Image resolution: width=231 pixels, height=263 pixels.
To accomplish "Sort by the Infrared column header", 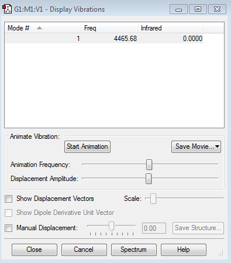I will click(x=170, y=28).
